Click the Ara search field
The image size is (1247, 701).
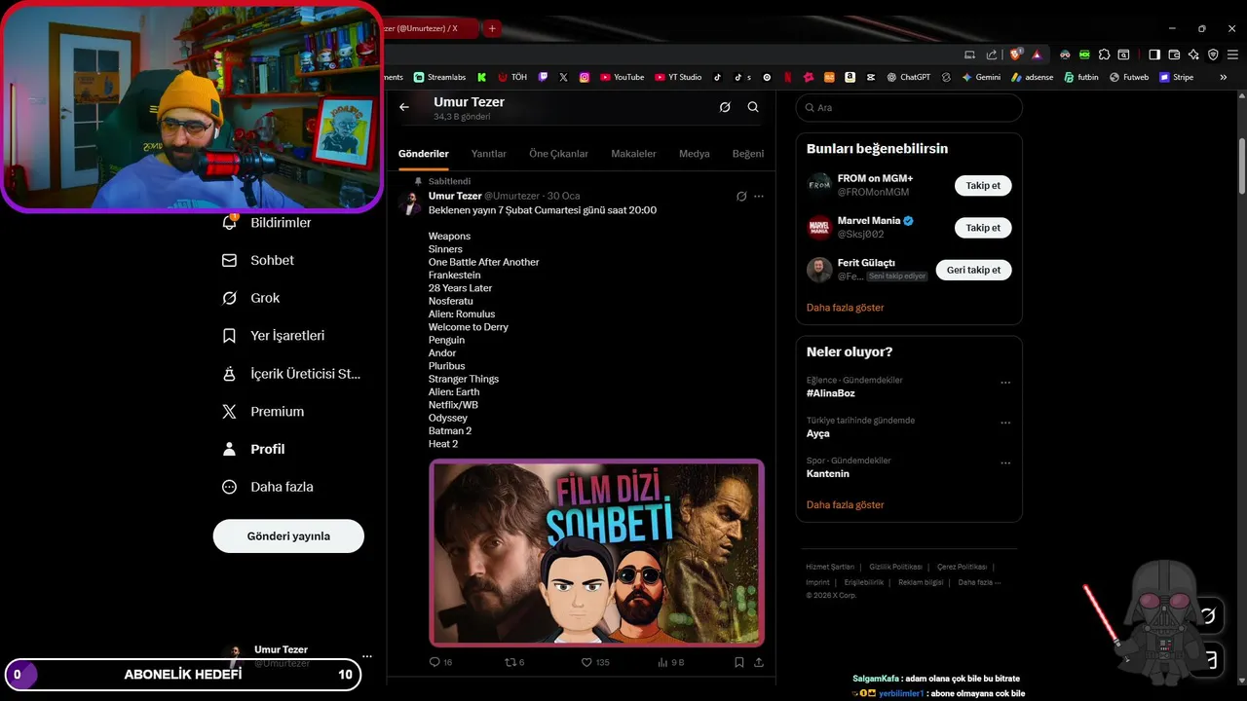[x=909, y=108]
